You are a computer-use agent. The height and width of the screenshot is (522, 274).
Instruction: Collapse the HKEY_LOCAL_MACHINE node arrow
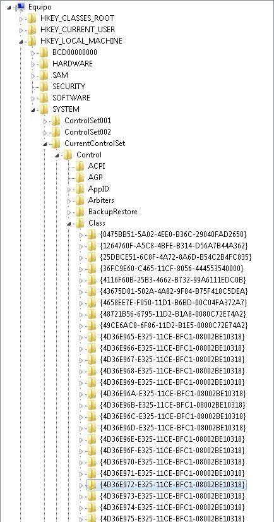(21, 42)
